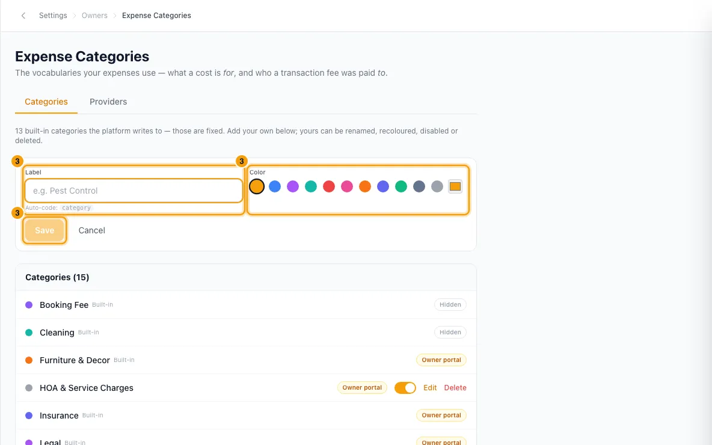
Task: Select the green color swatch
Action: tap(401, 186)
